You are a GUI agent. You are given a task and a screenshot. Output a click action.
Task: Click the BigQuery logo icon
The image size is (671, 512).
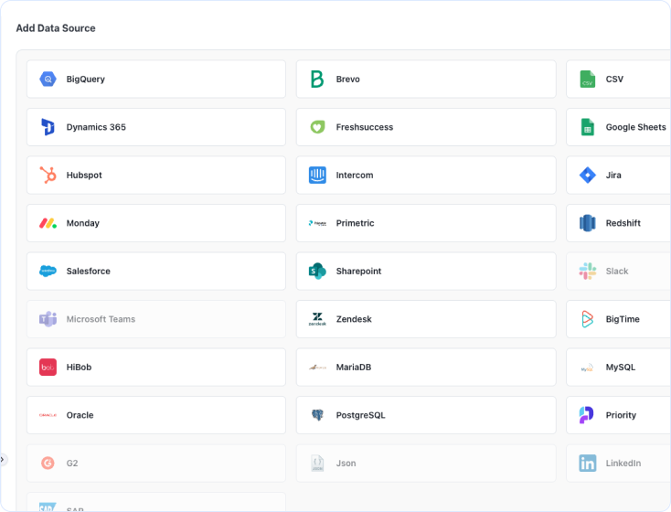[x=48, y=80]
